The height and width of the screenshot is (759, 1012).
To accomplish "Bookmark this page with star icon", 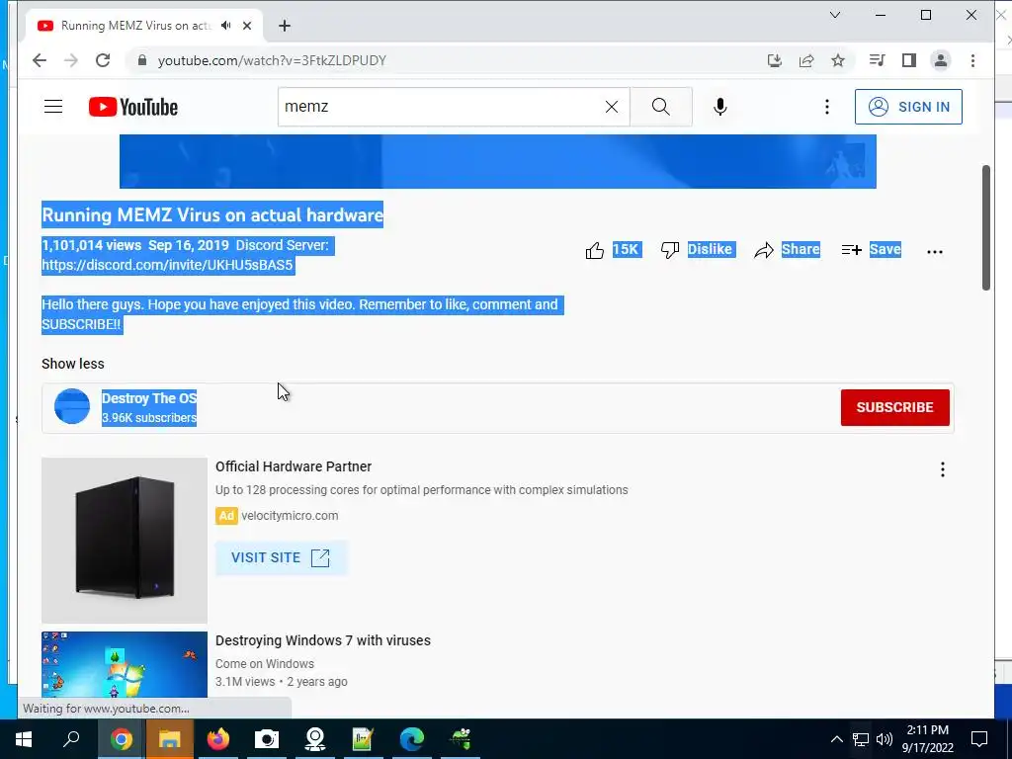I will point(838,60).
